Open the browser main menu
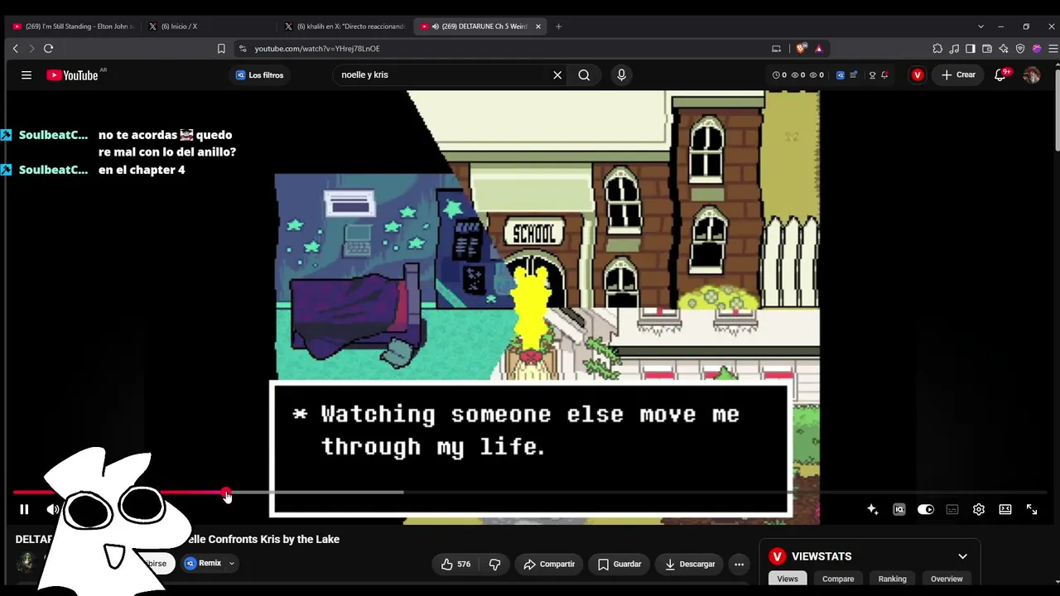The image size is (1060, 596). coord(1053,49)
